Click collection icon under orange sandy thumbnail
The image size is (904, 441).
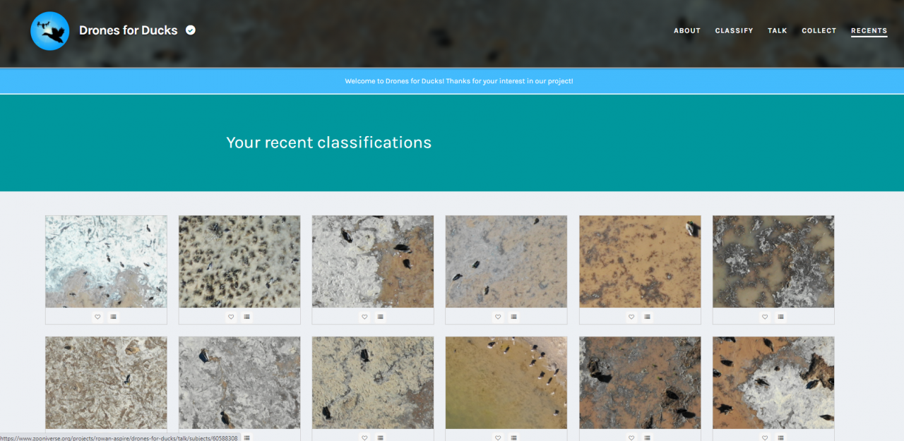(x=647, y=317)
